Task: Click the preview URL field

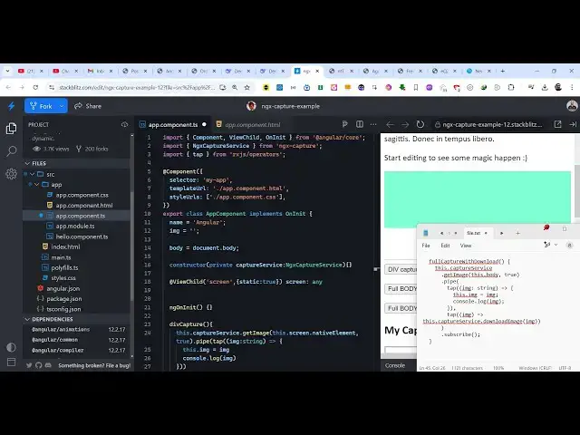Action: click(488, 125)
